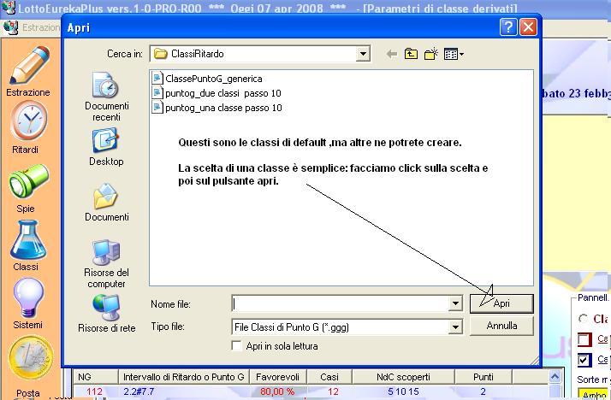This screenshot has height=400, width=611.
Task: Select the NG value 112 cell
Action: point(94,391)
